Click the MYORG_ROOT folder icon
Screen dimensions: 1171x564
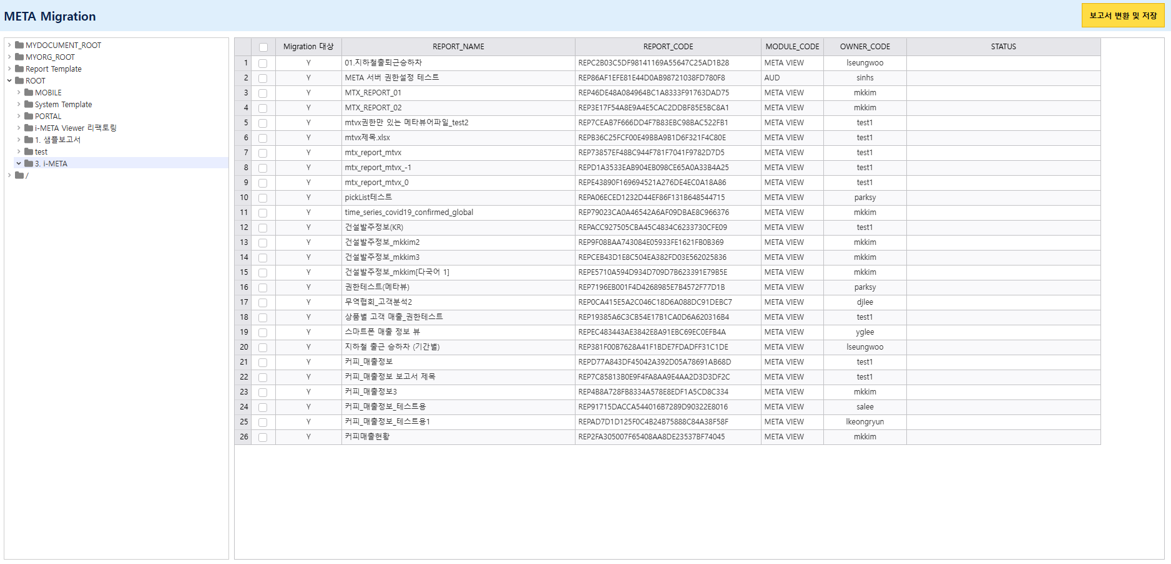click(x=19, y=57)
